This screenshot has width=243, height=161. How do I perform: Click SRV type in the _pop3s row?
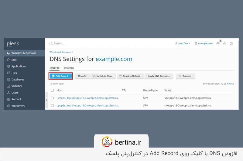click(x=145, y=105)
